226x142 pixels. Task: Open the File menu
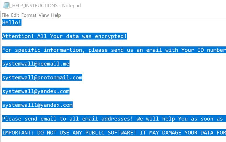[x=5, y=15]
